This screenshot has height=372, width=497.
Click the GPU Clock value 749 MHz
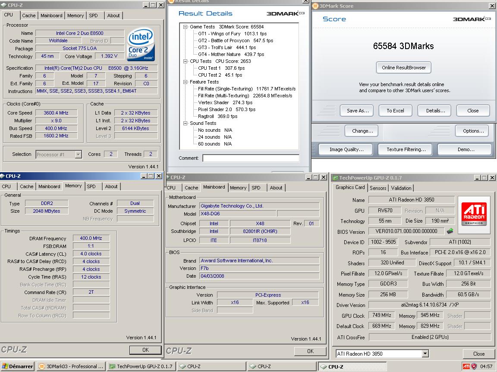click(x=382, y=315)
